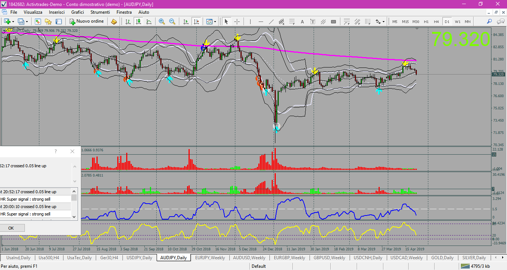Select the Fibonacci fan tool
This screenshot has height=270, width=507.
click(x=357, y=22)
